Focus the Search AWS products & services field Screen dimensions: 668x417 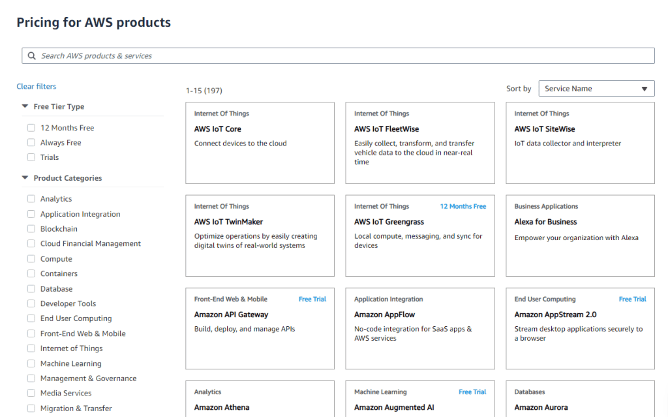click(339, 56)
